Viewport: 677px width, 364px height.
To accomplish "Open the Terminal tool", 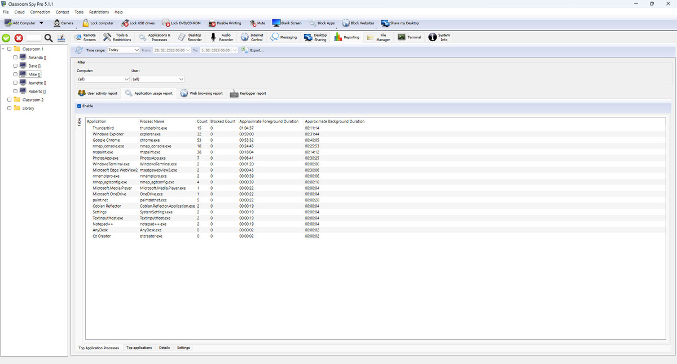I will tap(402, 37).
